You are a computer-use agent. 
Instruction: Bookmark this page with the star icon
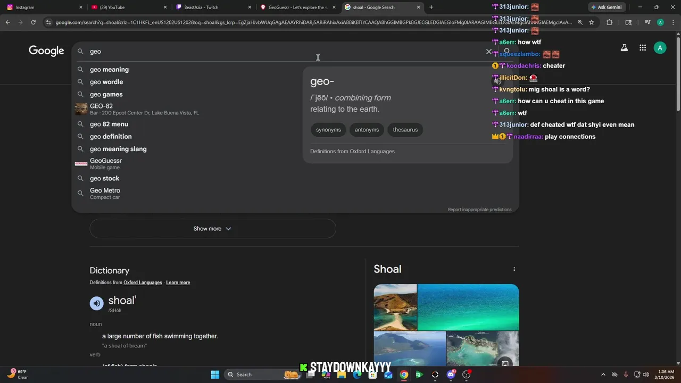point(592,22)
